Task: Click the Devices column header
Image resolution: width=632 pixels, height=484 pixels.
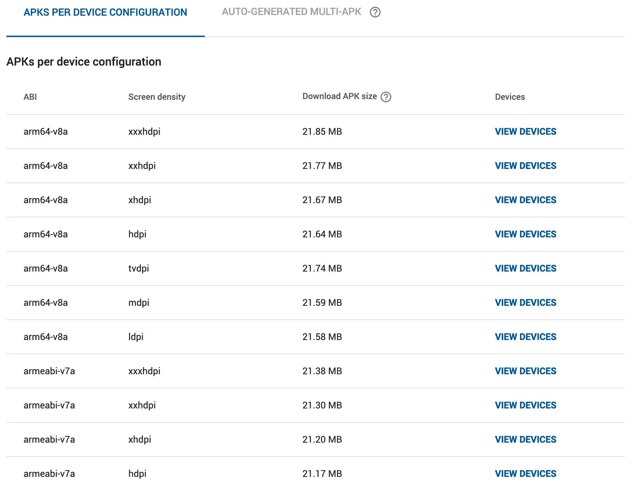Action: (x=510, y=97)
